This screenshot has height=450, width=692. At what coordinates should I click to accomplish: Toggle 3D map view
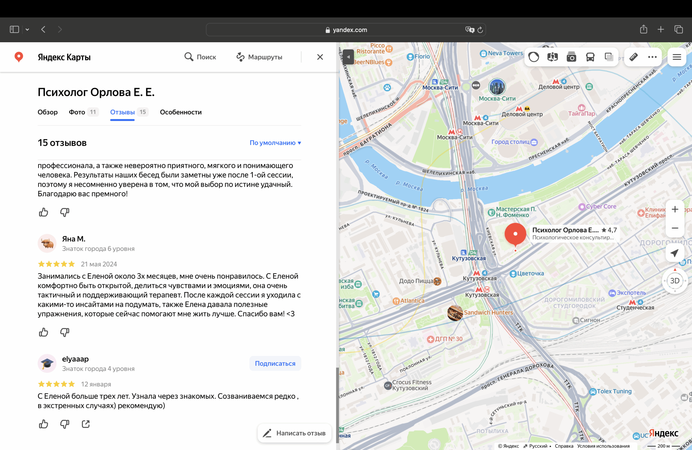tap(674, 281)
